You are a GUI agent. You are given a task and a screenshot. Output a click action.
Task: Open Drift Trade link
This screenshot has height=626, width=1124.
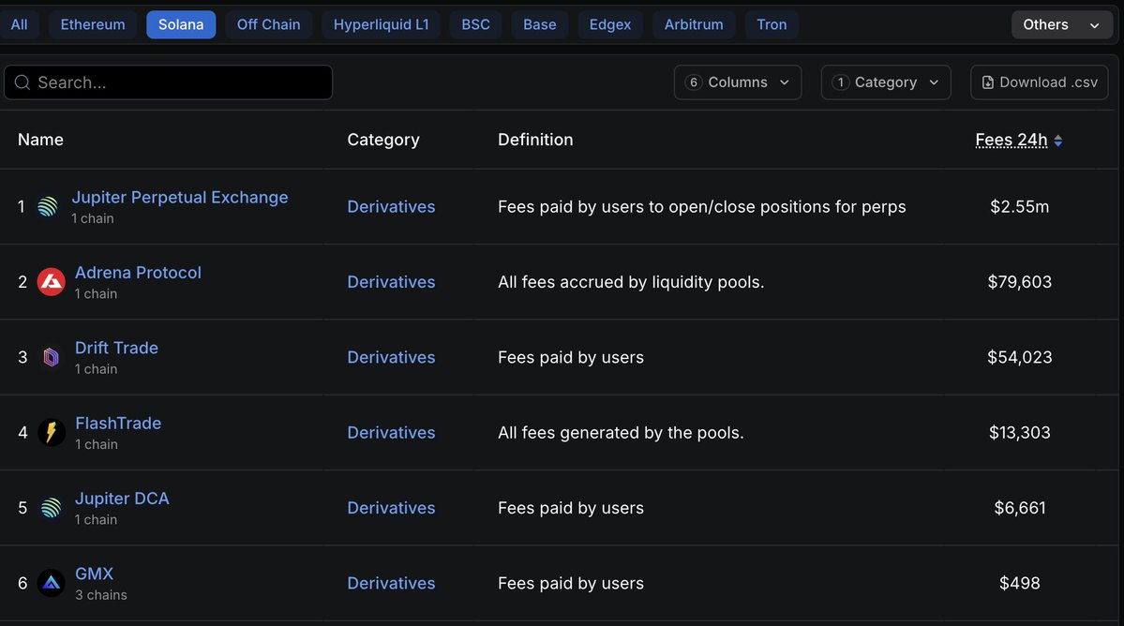click(117, 348)
